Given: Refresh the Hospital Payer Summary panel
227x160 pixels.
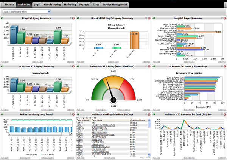Looking at the screenshot, I should pyautogui.click(x=154, y=18).
